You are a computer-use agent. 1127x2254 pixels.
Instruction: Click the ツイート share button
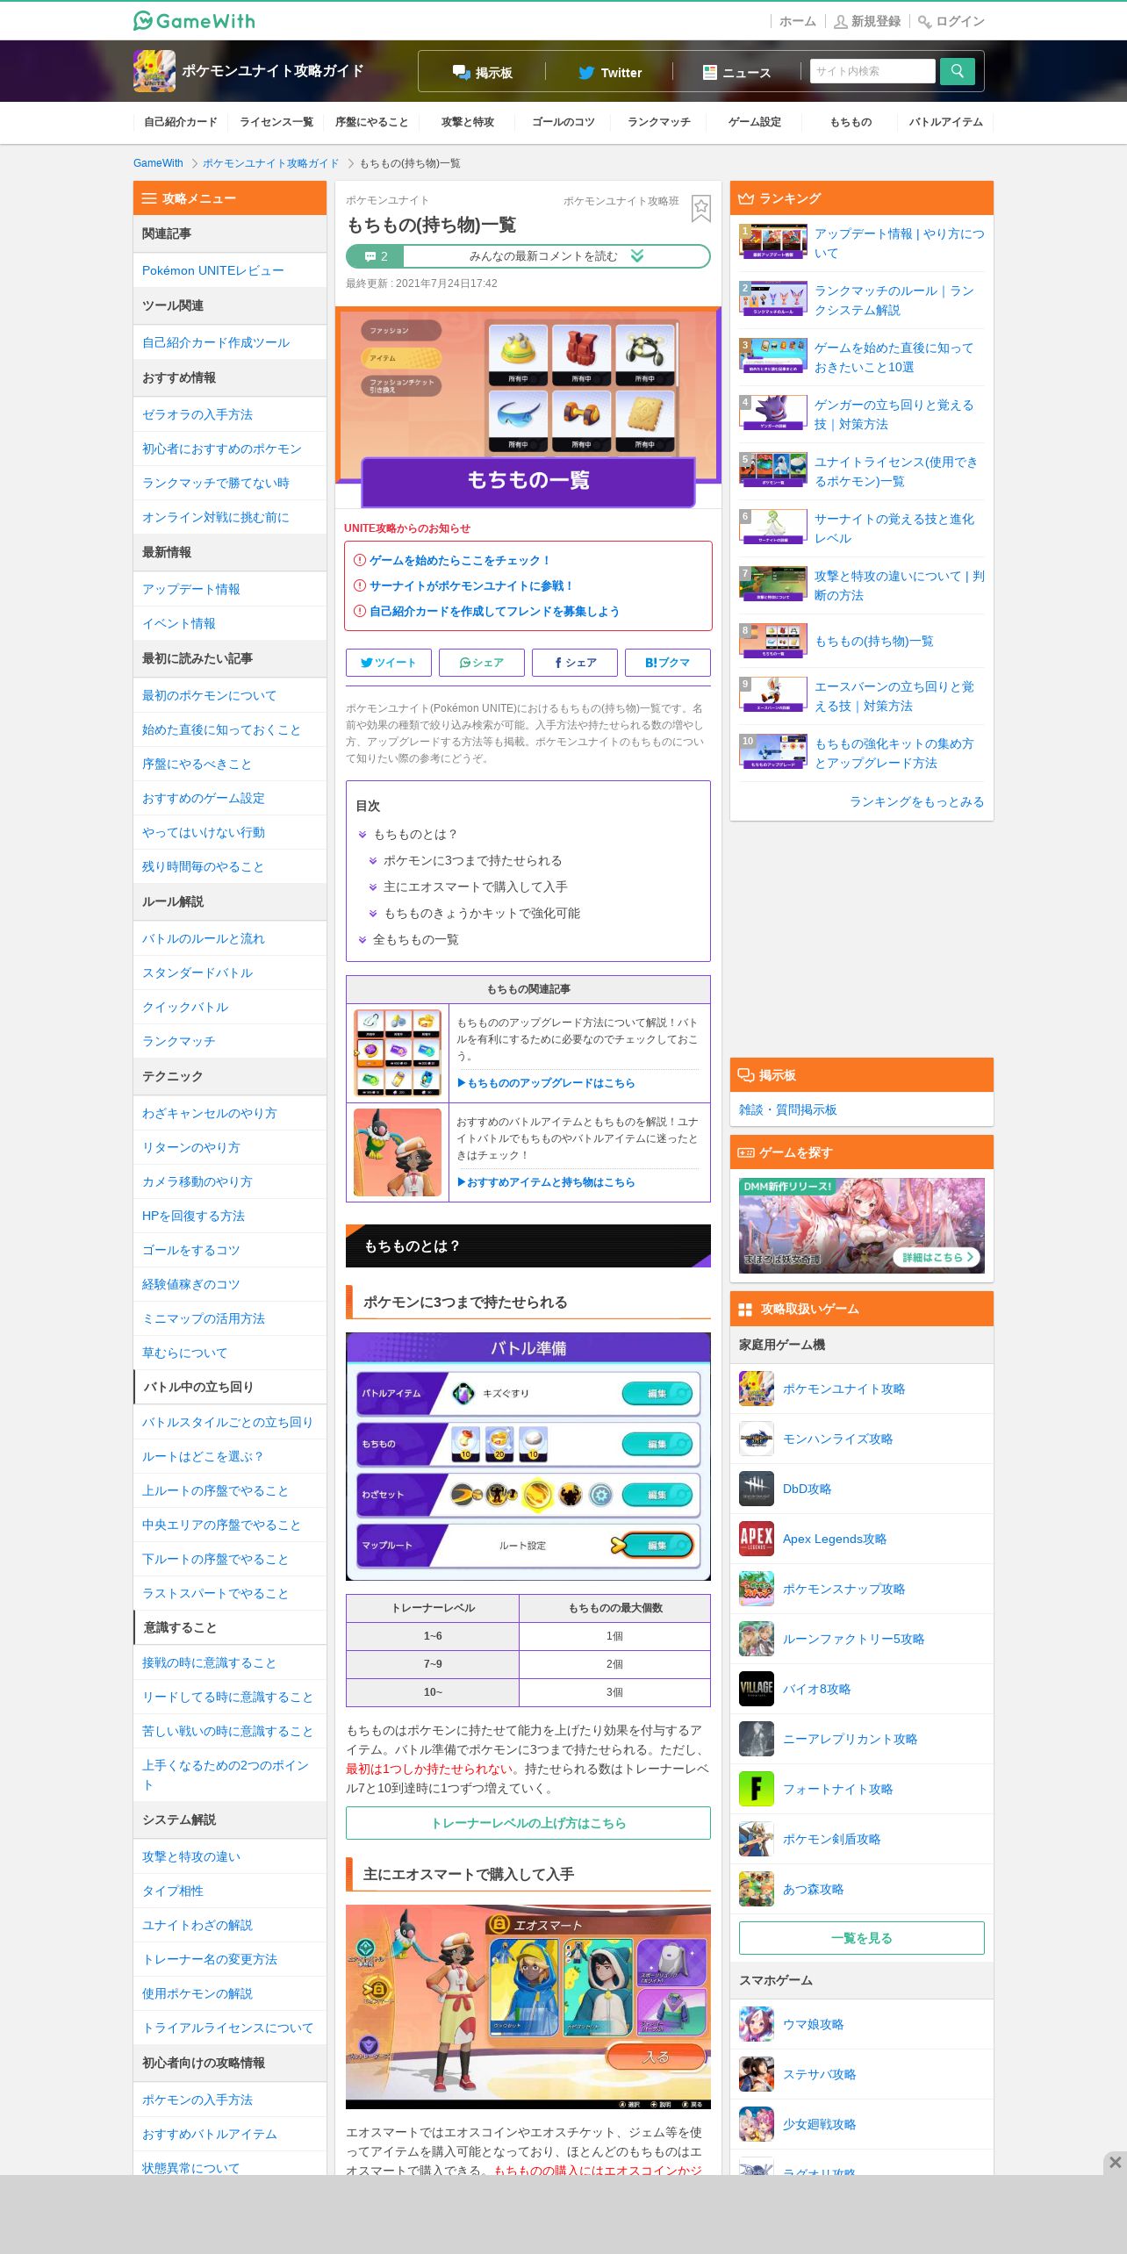pos(389,663)
